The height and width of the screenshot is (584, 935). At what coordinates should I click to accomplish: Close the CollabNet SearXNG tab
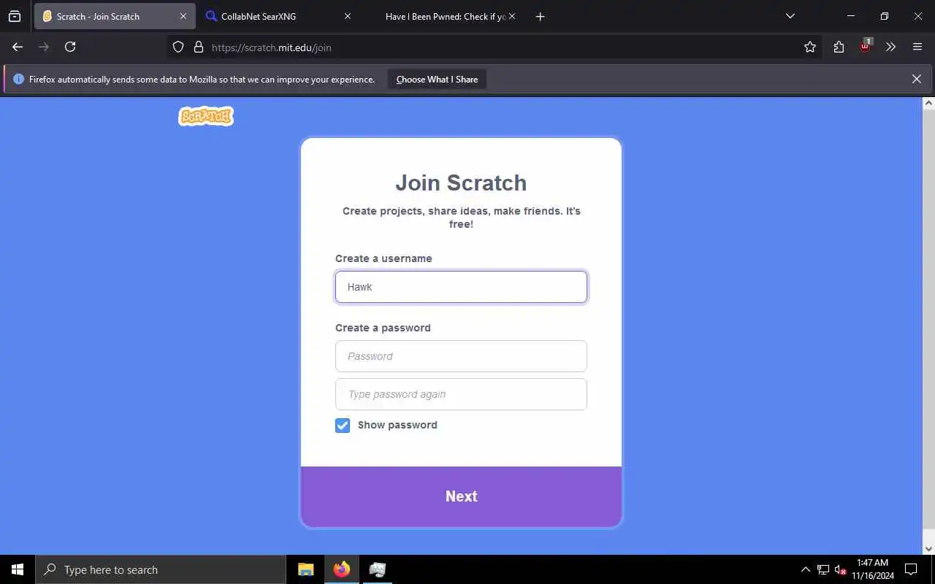coord(347,16)
